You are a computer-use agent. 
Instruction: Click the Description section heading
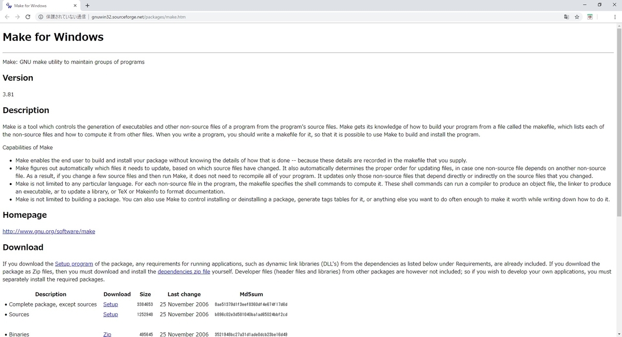[26, 110]
